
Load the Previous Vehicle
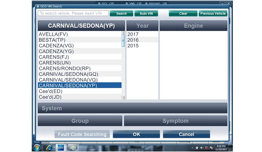(213, 14)
